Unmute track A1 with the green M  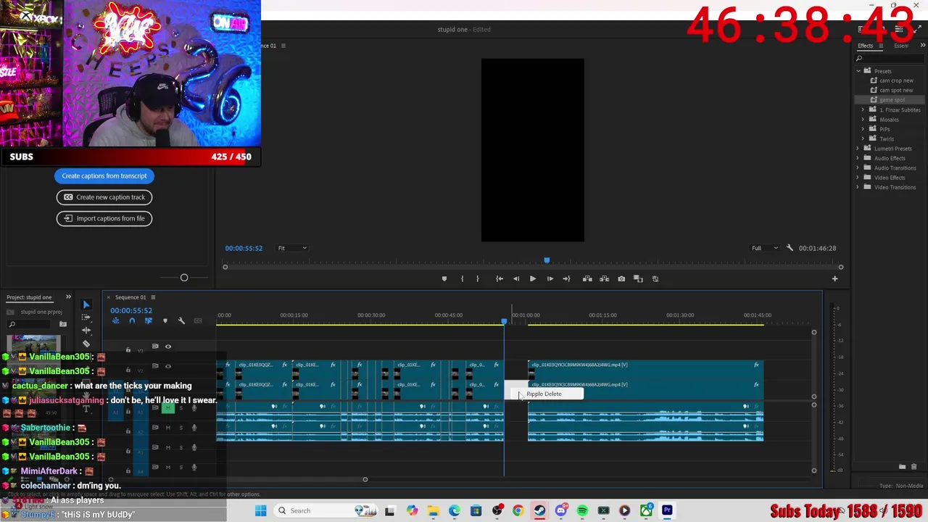pyautogui.click(x=167, y=408)
